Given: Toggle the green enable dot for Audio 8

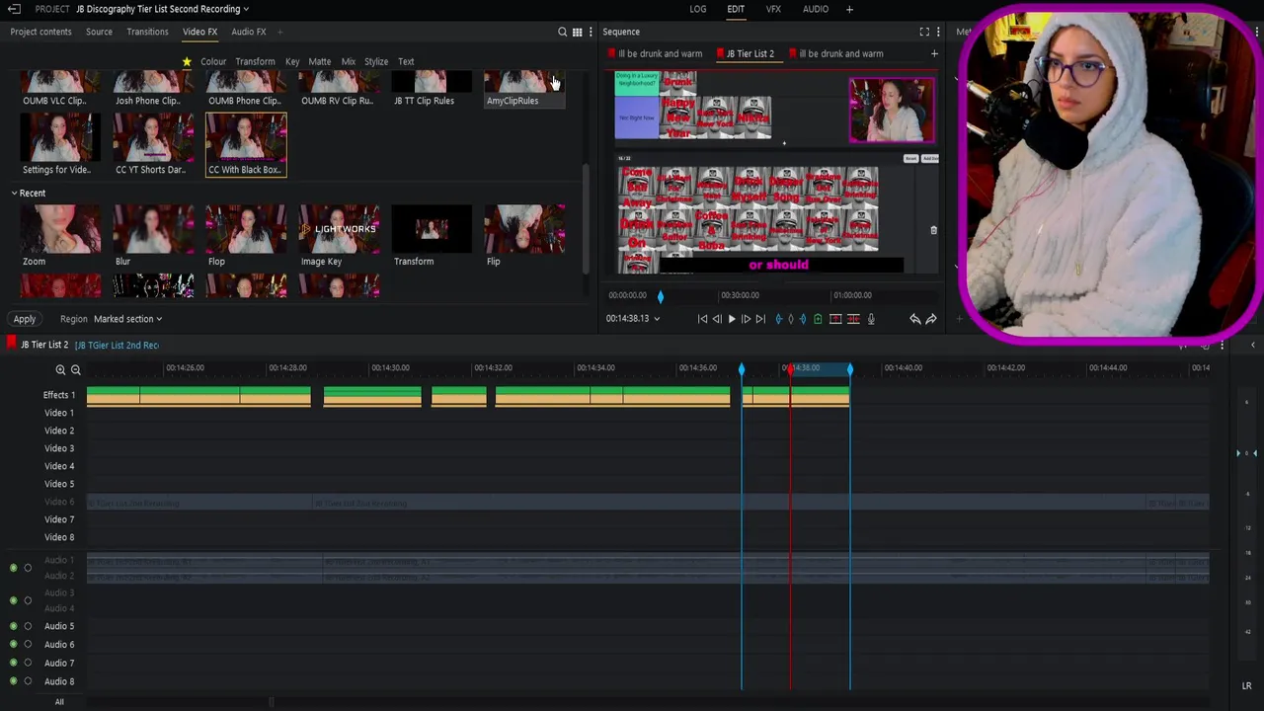Looking at the screenshot, I should 13,681.
